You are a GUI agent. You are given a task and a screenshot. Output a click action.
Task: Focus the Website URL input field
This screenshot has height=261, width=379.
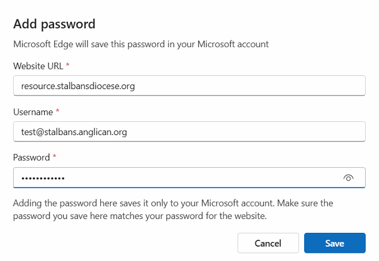click(x=189, y=86)
